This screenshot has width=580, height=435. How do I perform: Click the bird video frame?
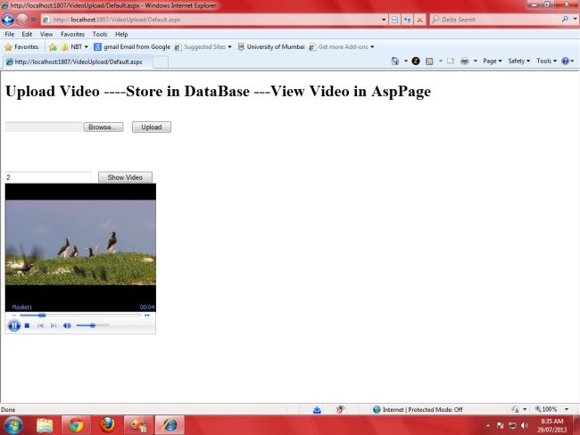tap(80, 242)
